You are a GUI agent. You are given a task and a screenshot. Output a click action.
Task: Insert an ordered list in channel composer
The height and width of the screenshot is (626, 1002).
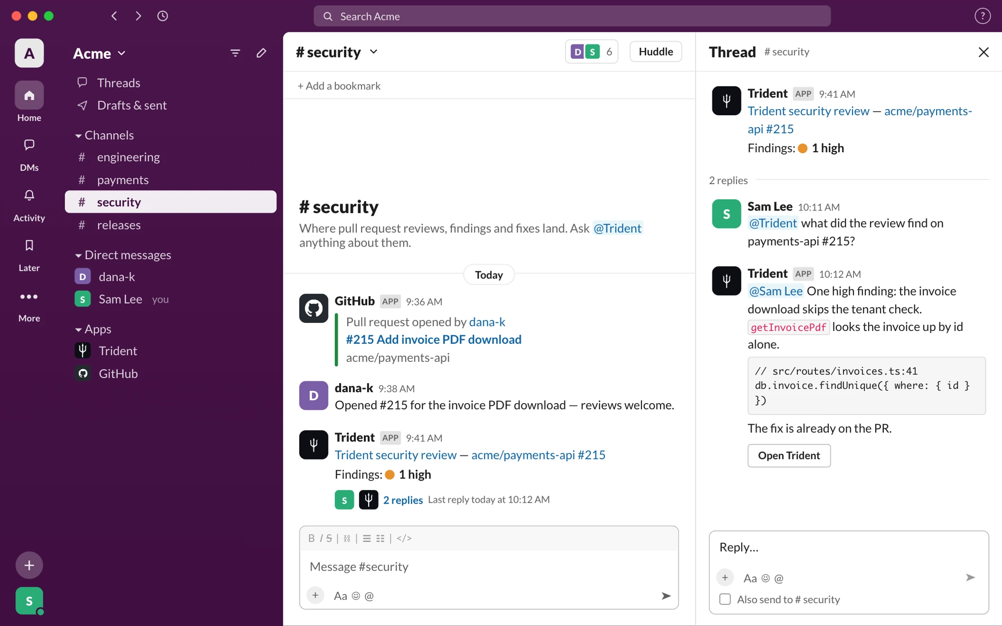click(367, 538)
